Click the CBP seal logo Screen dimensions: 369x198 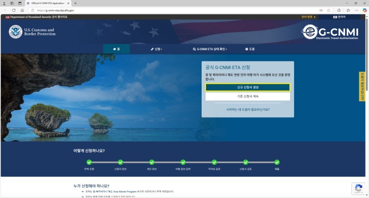15,32
